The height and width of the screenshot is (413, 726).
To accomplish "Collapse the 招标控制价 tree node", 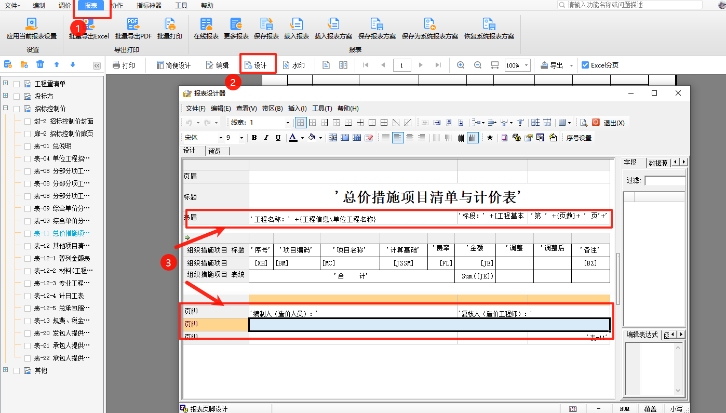I will 6,108.
